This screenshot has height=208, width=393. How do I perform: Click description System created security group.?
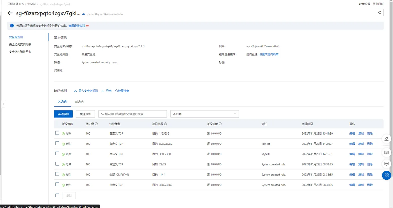pos(100,62)
